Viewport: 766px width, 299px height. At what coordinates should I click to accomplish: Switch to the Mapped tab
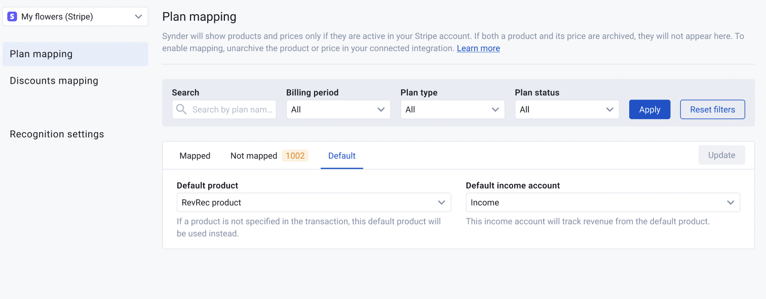coord(195,156)
